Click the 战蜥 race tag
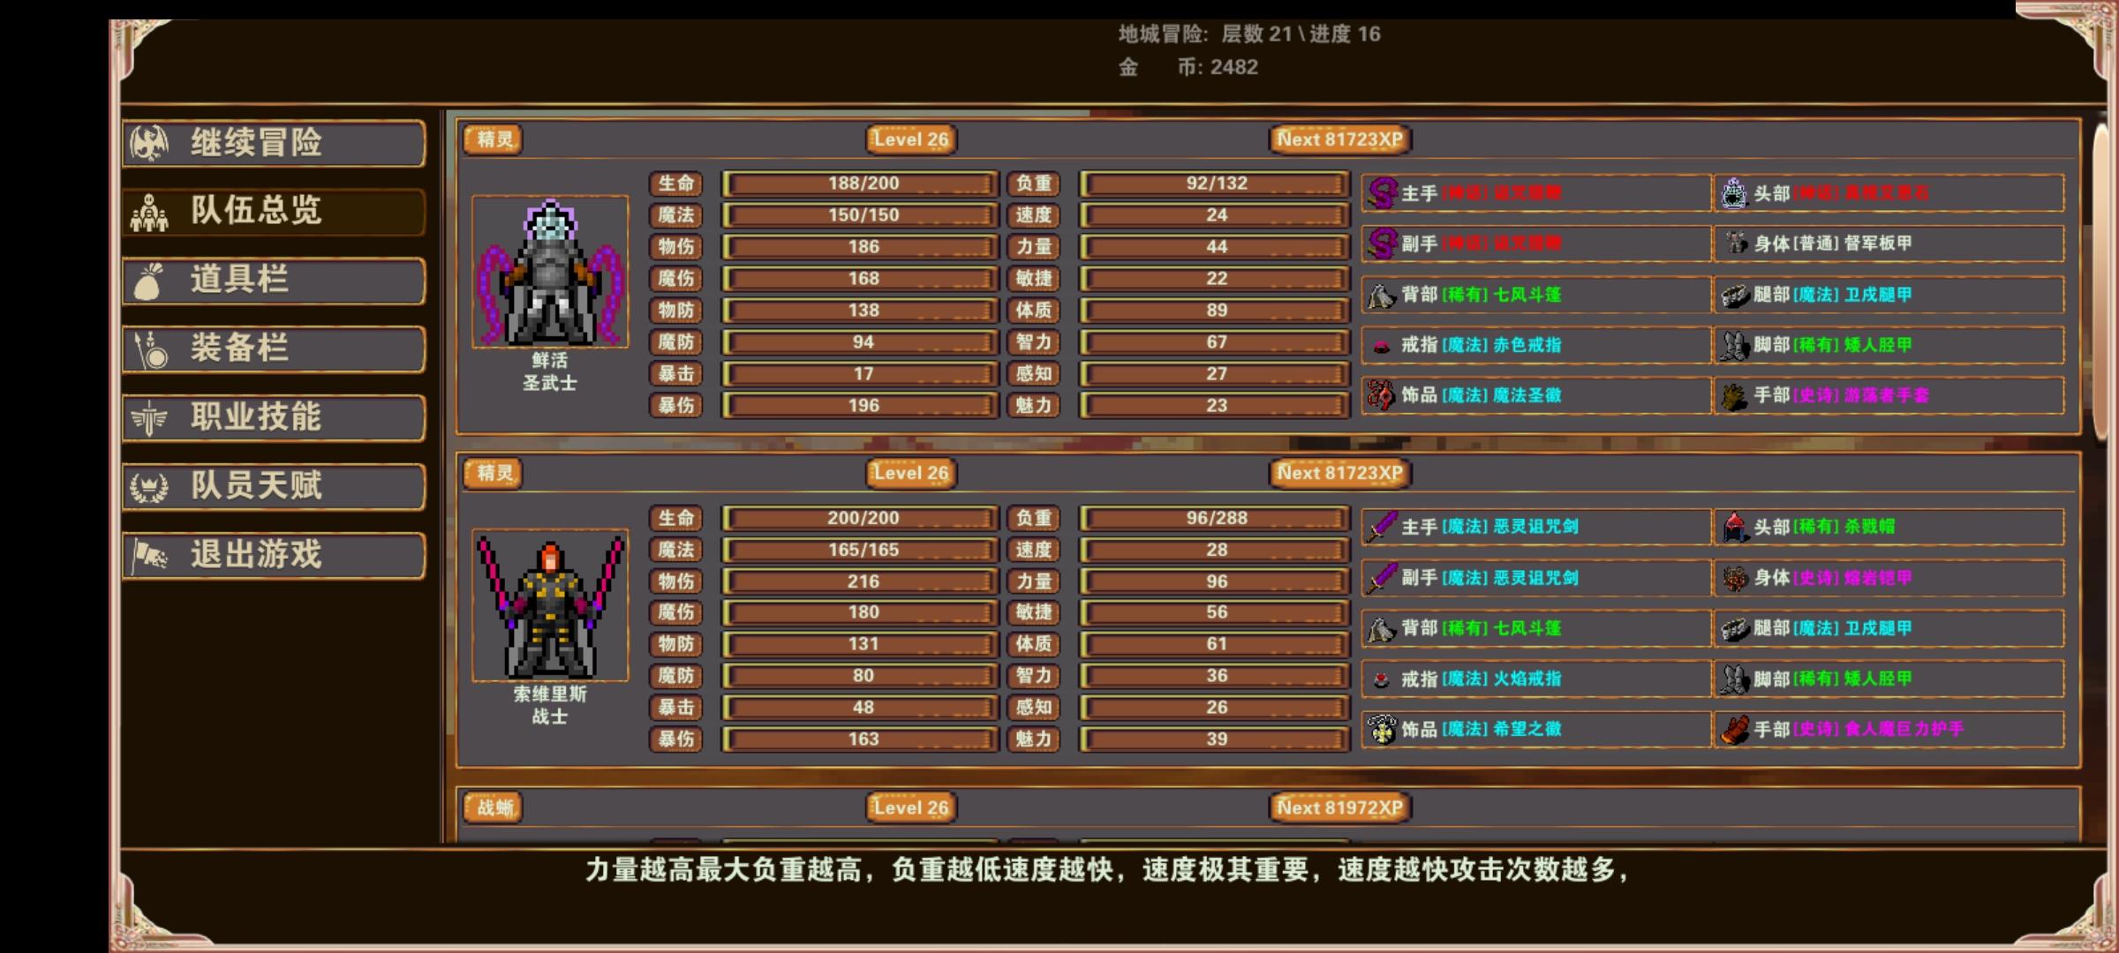Screen dimensions: 2119x953 [x=494, y=807]
